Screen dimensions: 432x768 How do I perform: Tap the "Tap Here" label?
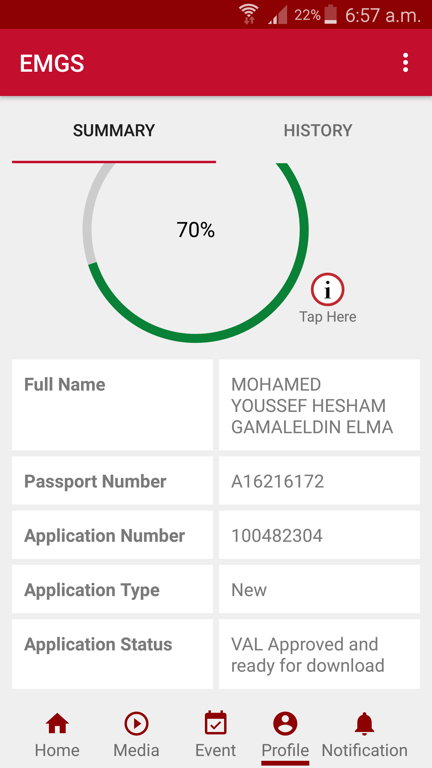click(328, 317)
